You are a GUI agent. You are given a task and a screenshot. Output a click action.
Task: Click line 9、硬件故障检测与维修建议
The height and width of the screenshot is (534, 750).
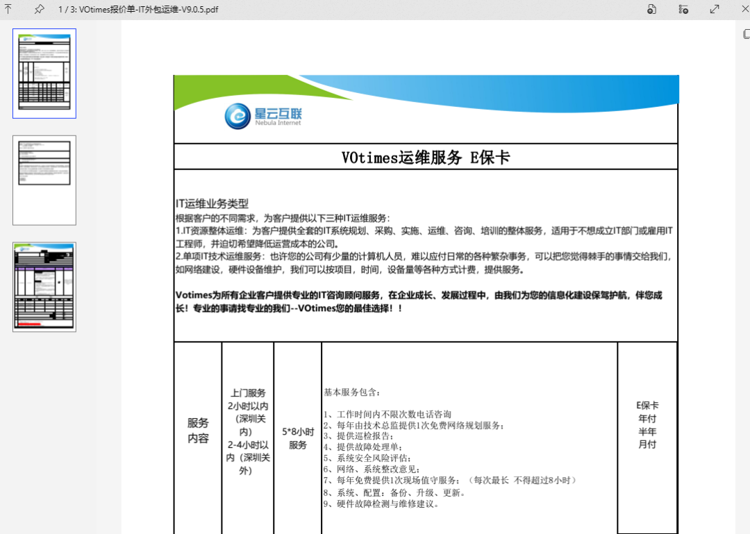(381, 504)
